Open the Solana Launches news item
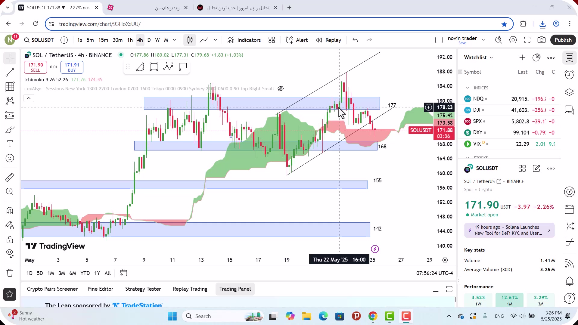Image resolution: width=578 pixels, height=325 pixels. point(509,230)
